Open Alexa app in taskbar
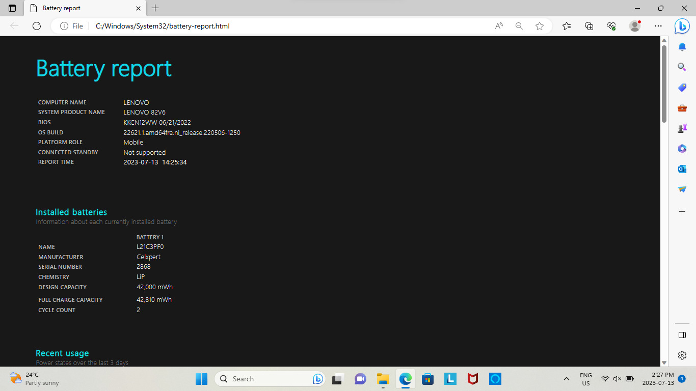Screen dimensions: 696x391 pos(495,379)
